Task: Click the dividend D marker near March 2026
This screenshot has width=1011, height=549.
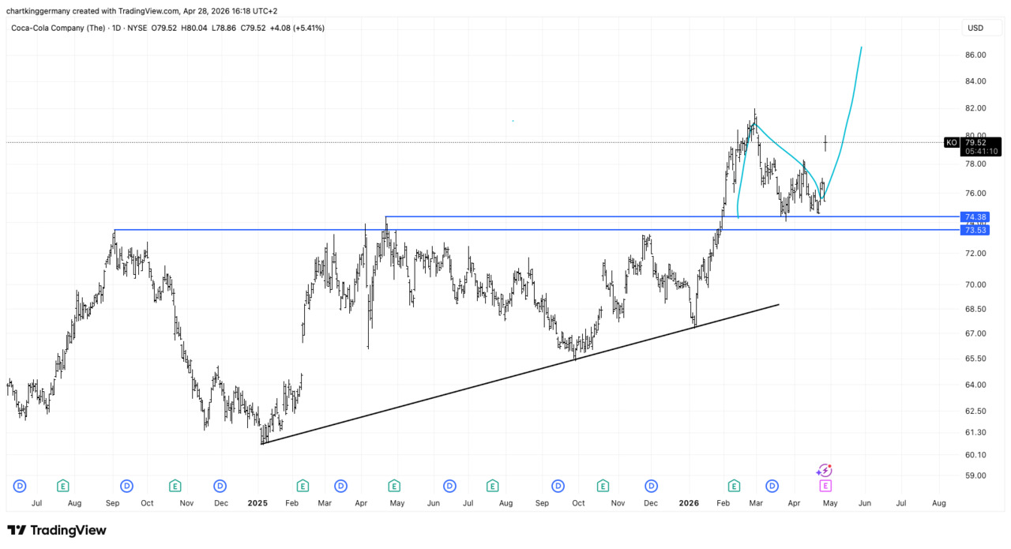Action: pos(772,485)
